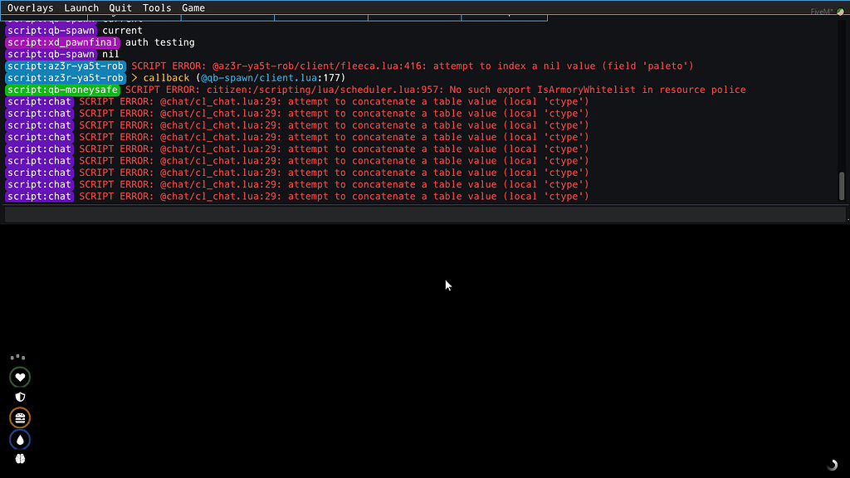Click the script:qb-moneysafe resource badge

(x=62, y=89)
